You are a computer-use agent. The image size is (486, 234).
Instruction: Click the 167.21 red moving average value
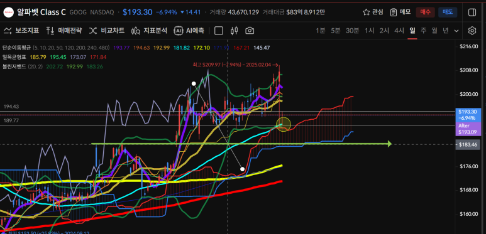(241, 48)
